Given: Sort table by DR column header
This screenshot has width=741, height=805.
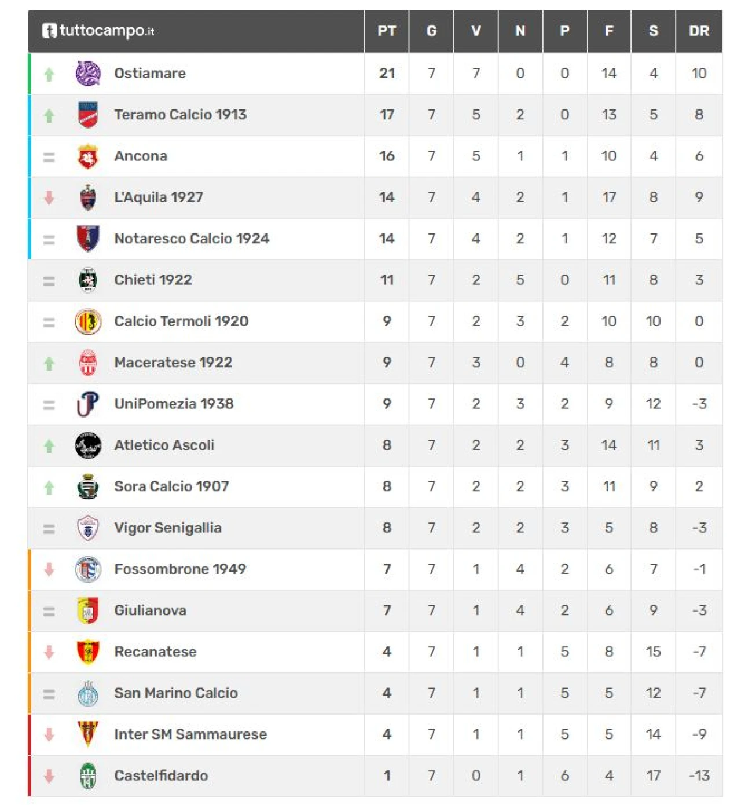Looking at the screenshot, I should tap(699, 31).
